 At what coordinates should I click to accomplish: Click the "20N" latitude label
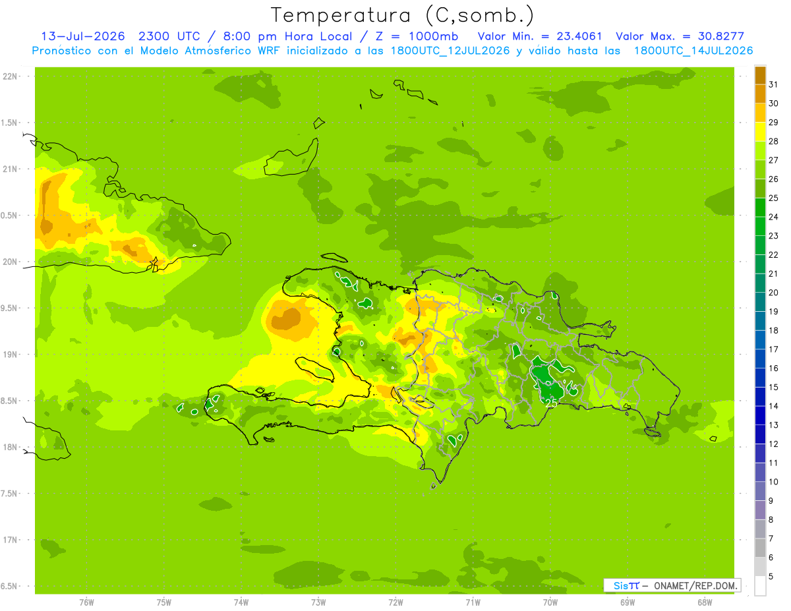[x=9, y=262]
